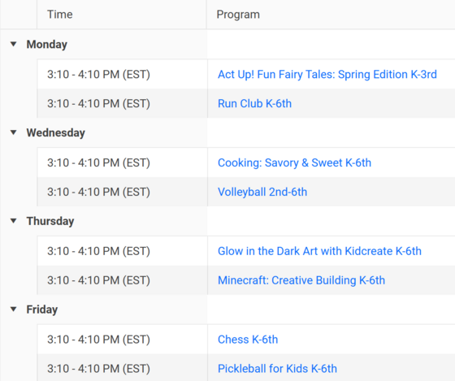The width and height of the screenshot is (455, 381).
Task: Open Pickleball for Kids K-6th
Action: coord(277,369)
